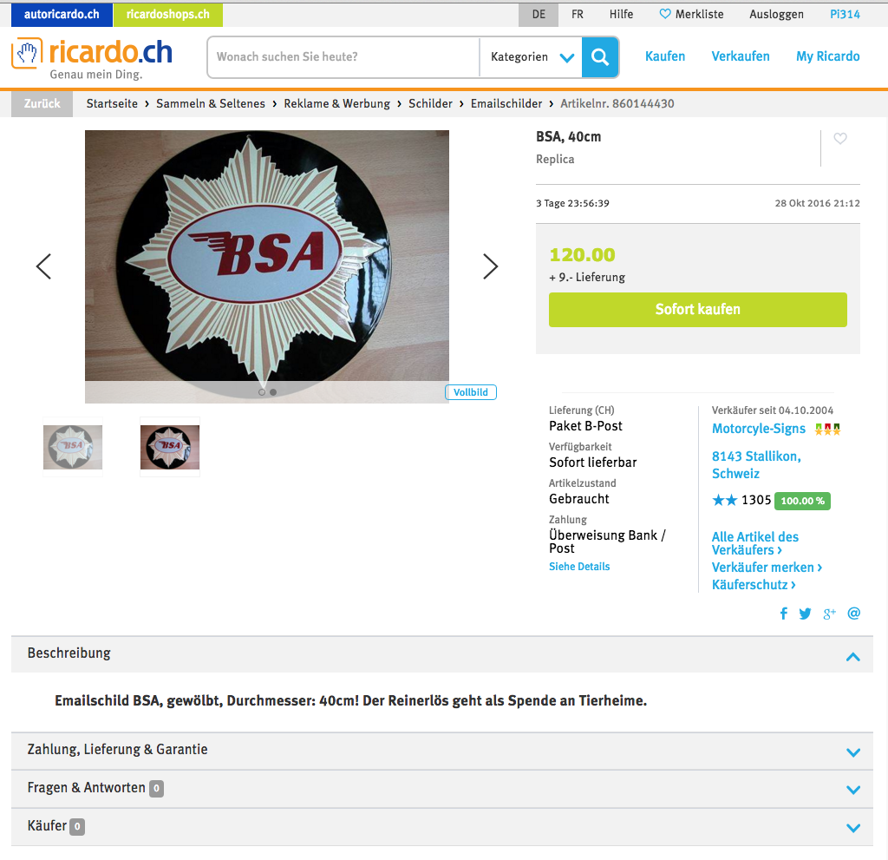This screenshot has width=888, height=860.
Task: Expand Zahlung, Lieferung & Garantie section
Action: point(441,751)
